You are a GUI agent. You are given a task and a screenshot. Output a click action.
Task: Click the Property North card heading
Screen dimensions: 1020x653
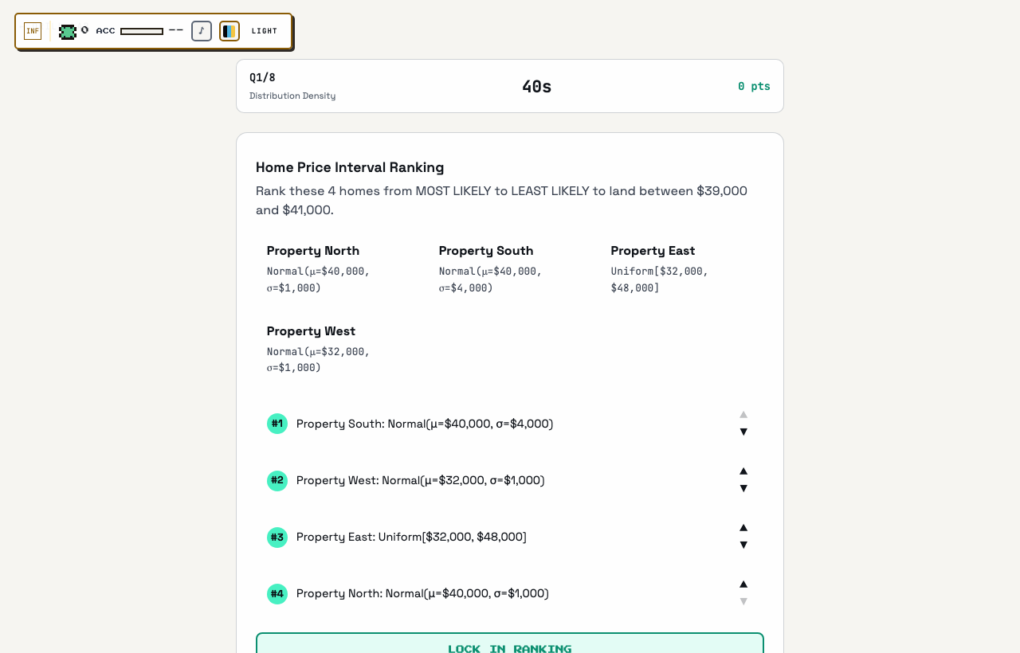(313, 251)
